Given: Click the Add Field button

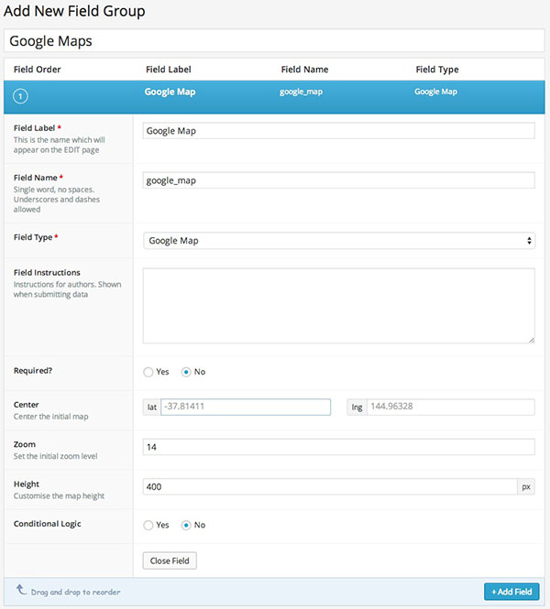Looking at the screenshot, I should [x=511, y=592].
